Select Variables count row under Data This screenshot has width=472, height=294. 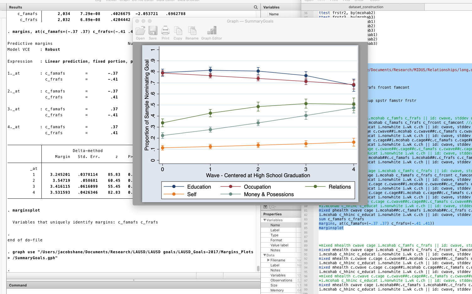click(x=281, y=275)
